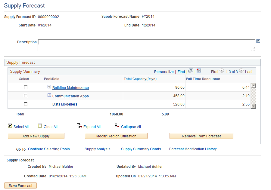Screen dimensions: 271x190
Task: Go to next rows arrow icon
Action: pyautogui.click(x=241, y=71)
